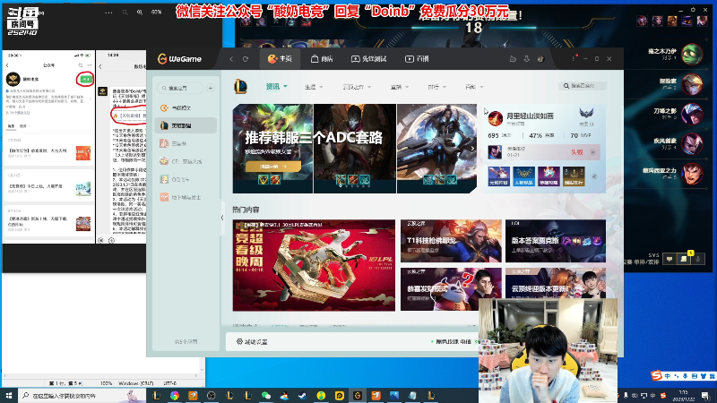Open the second achievement badge in profile card
The height and width of the screenshot is (403, 717).
point(523,176)
